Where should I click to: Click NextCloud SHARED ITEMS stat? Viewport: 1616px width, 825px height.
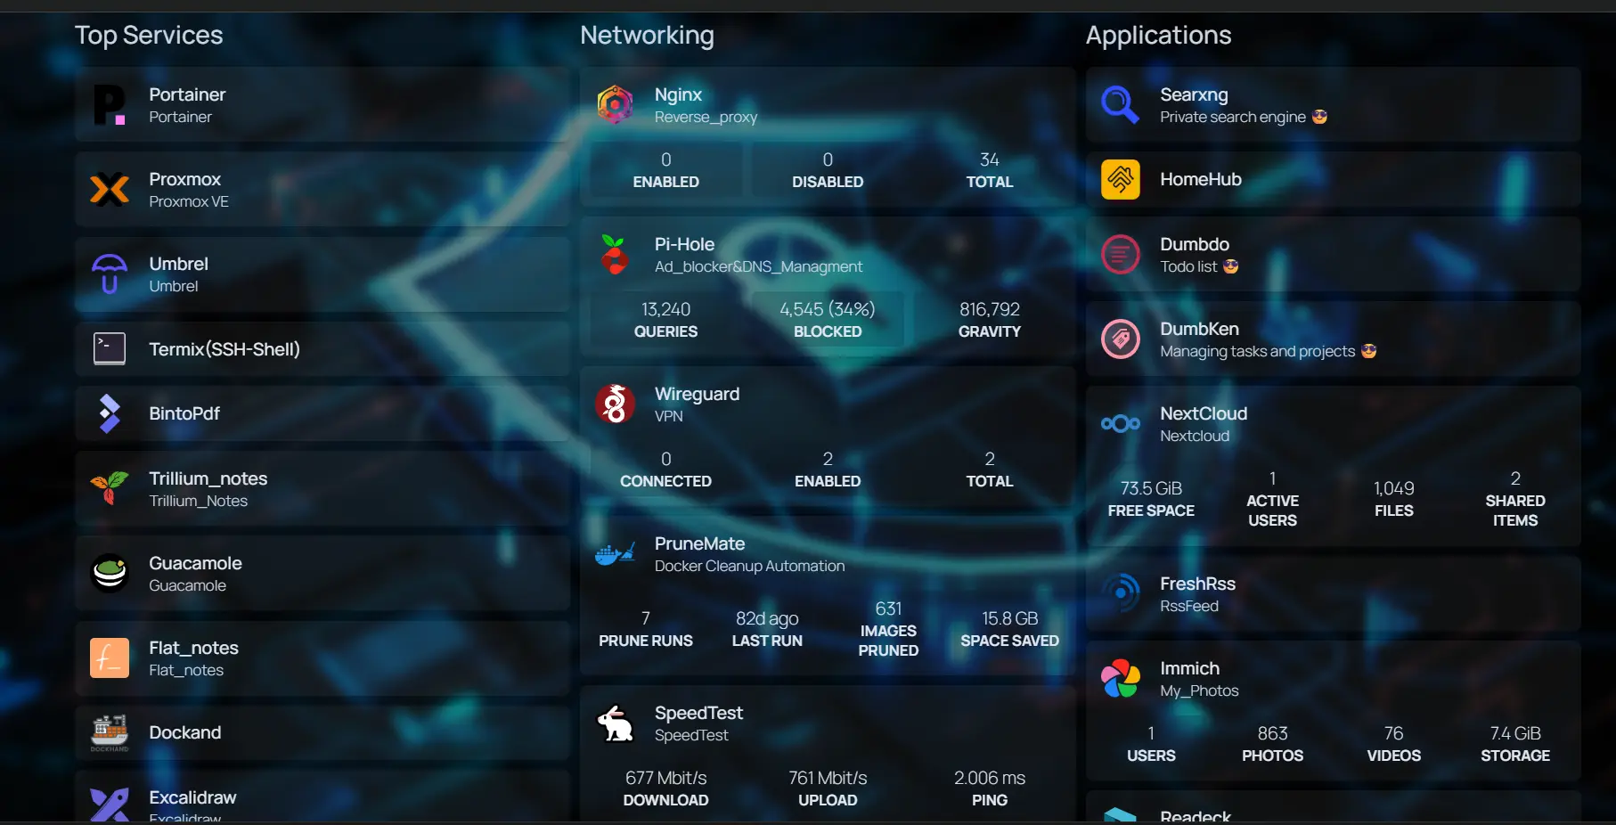[1515, 499]
